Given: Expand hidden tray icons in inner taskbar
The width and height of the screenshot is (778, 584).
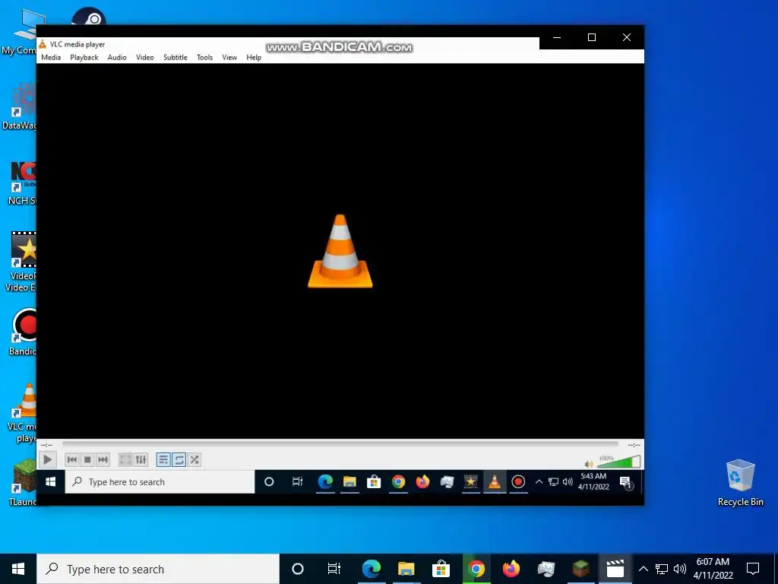Looking at the screenshot, I should pos(539,481).
